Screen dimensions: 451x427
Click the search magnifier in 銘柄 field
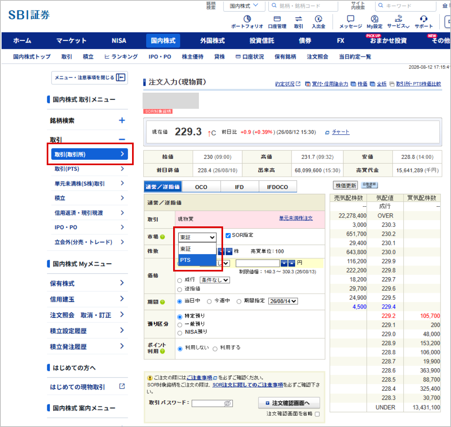pyautogui.click(x=274, y=6)
